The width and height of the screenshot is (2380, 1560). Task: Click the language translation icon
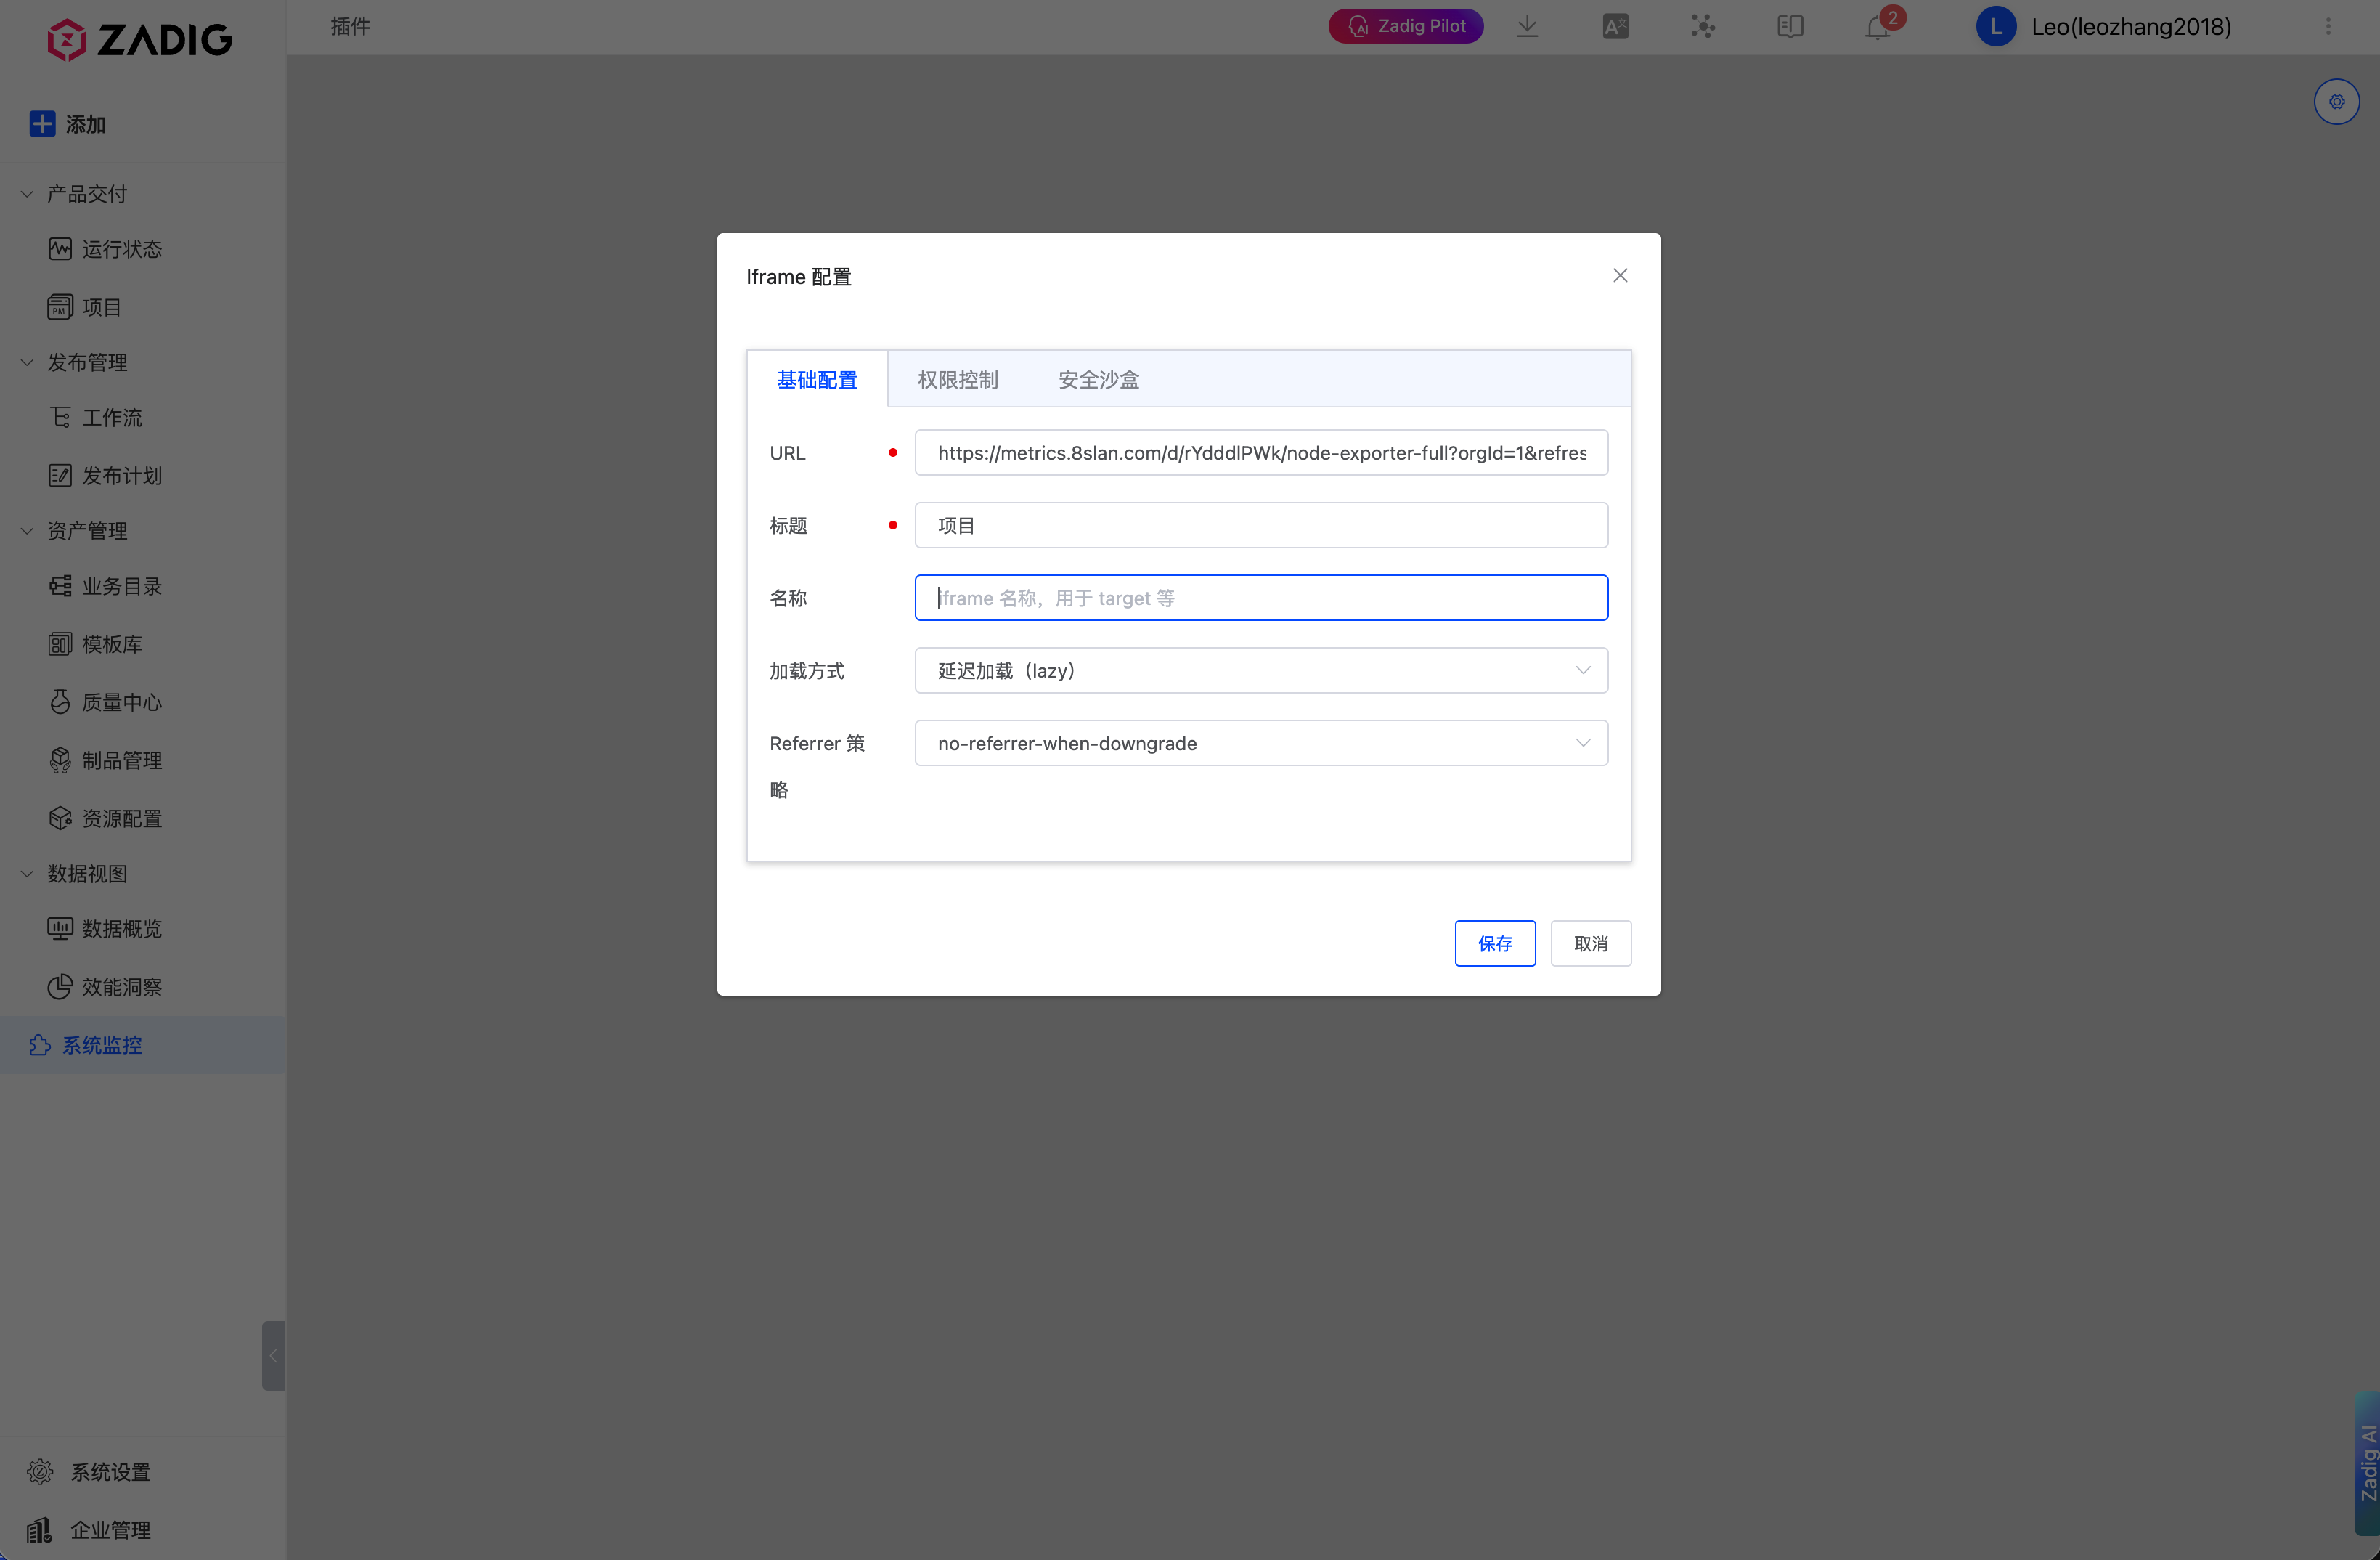1615,27
